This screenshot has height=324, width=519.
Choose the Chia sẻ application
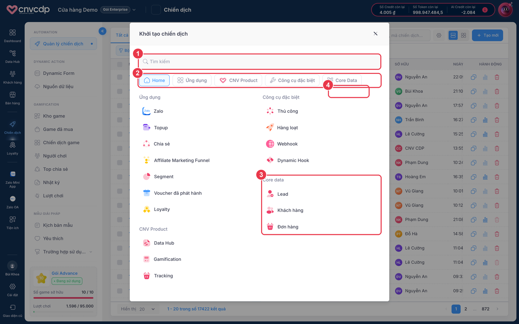pos(156,144)
